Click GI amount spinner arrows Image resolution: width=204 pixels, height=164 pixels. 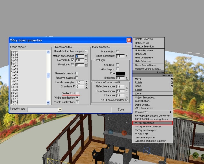127,95
